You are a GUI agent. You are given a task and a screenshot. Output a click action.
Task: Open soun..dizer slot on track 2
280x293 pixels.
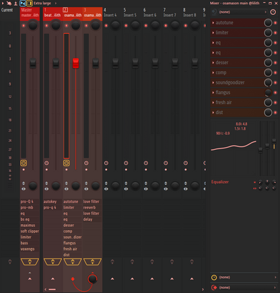click(73, 237)
